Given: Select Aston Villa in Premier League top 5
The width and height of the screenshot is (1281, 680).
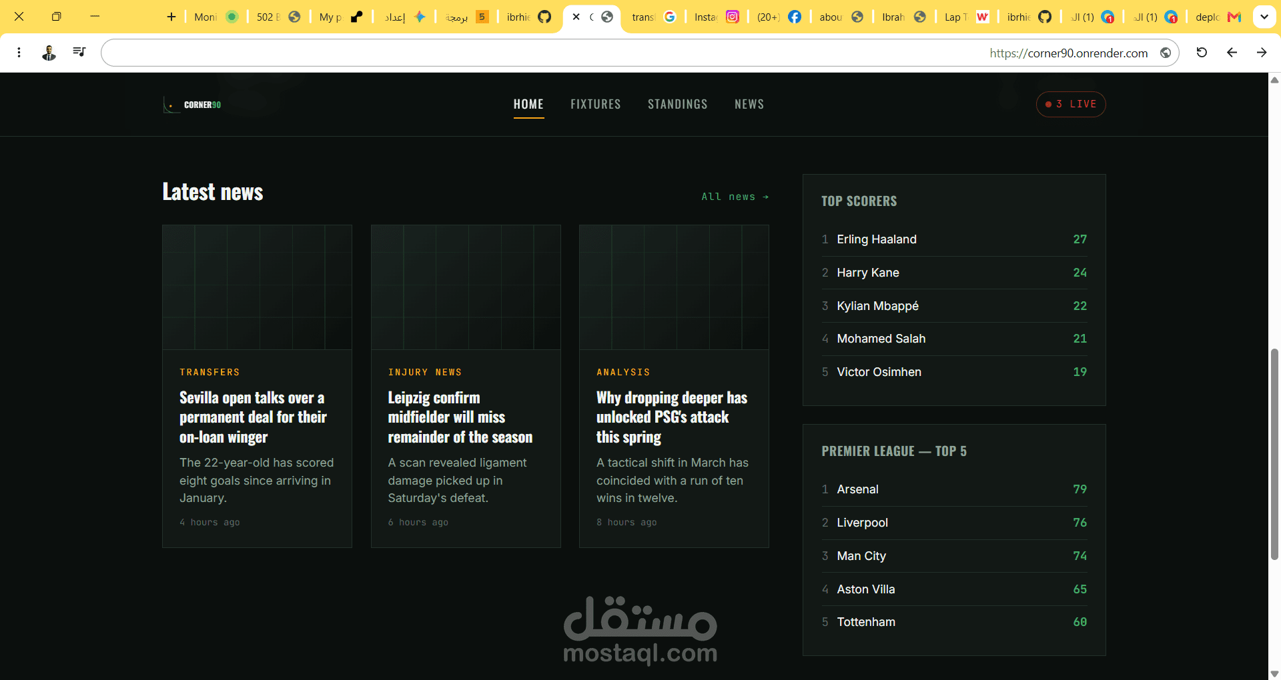Looking at the screenshot, I should [954, 589].
